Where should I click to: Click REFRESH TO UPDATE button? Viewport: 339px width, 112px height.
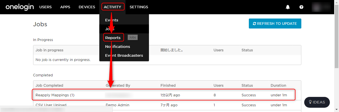click(275, 24)
